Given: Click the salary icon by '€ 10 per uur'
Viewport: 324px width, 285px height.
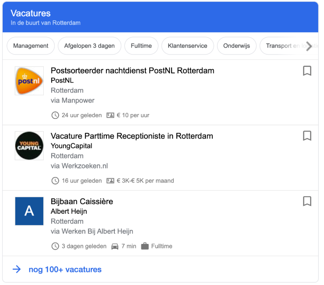Looking at the screenshot, I should pos(110,115).
